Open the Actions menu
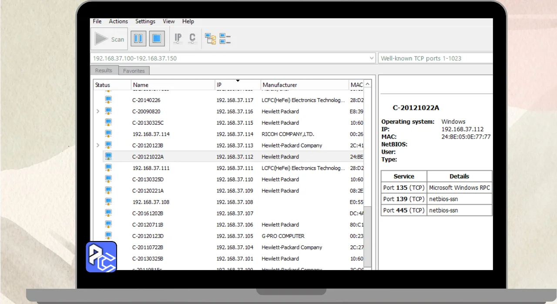The image size is (557, 304). [x=118, y=21]
